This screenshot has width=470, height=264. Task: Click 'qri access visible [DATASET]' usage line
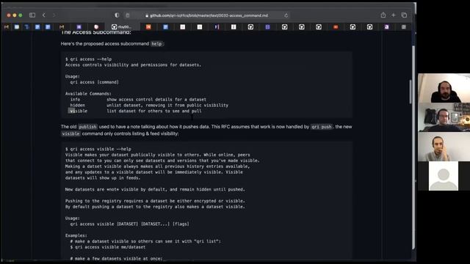tap(129, 224)
